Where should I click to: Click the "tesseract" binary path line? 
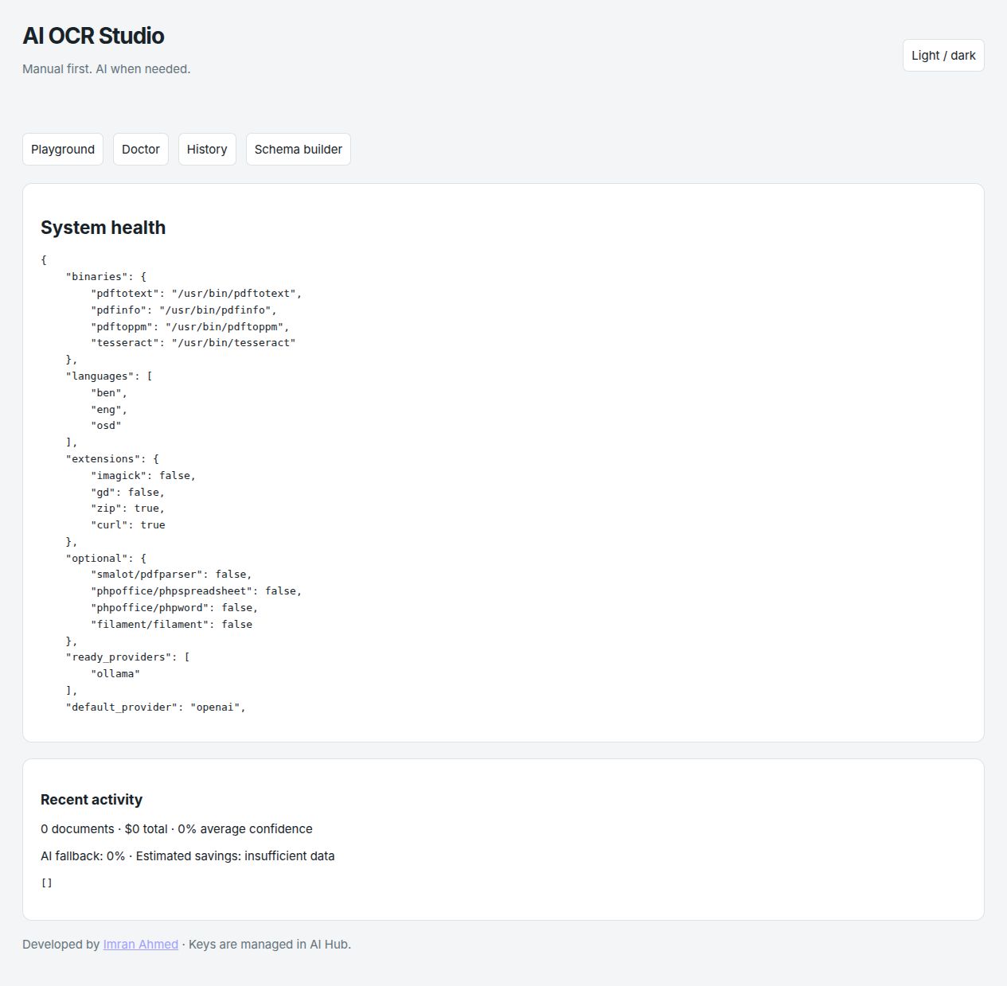pos(193,343)
